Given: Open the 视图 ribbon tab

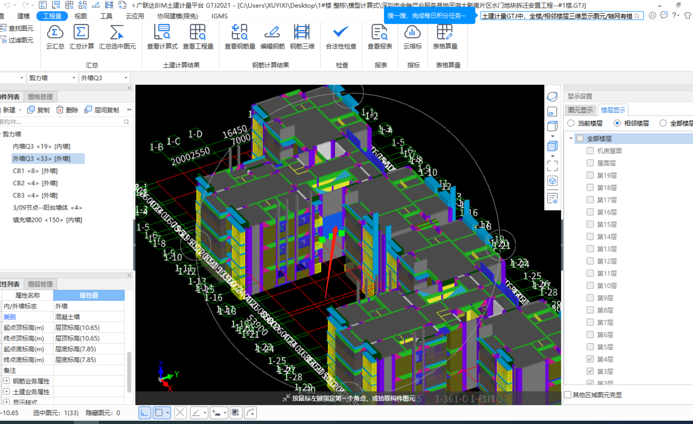Looking at the screenshot, I should tap(80, 16).
